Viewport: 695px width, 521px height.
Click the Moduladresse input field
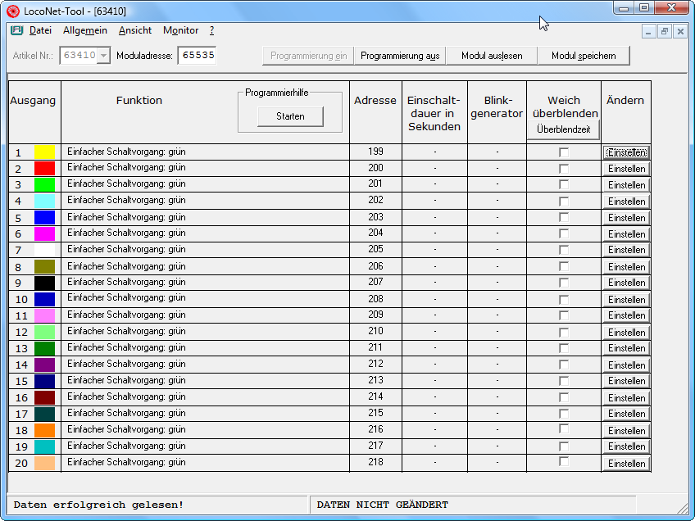click(197, 56)
